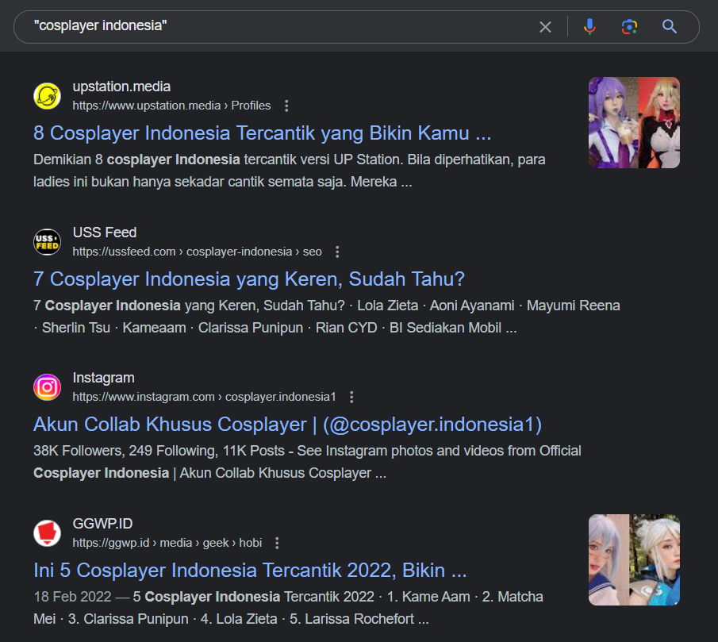
Task: Start voice search with the microphone icon
Action: click(589, 27)
